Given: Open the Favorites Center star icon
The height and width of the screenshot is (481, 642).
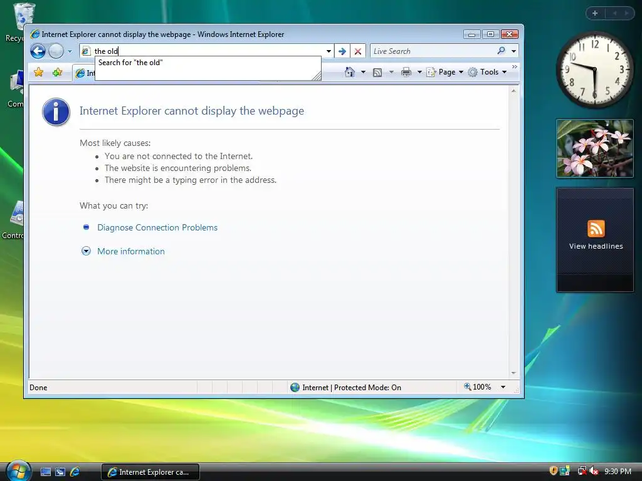Looking at the screenshot, I should 38,73.
